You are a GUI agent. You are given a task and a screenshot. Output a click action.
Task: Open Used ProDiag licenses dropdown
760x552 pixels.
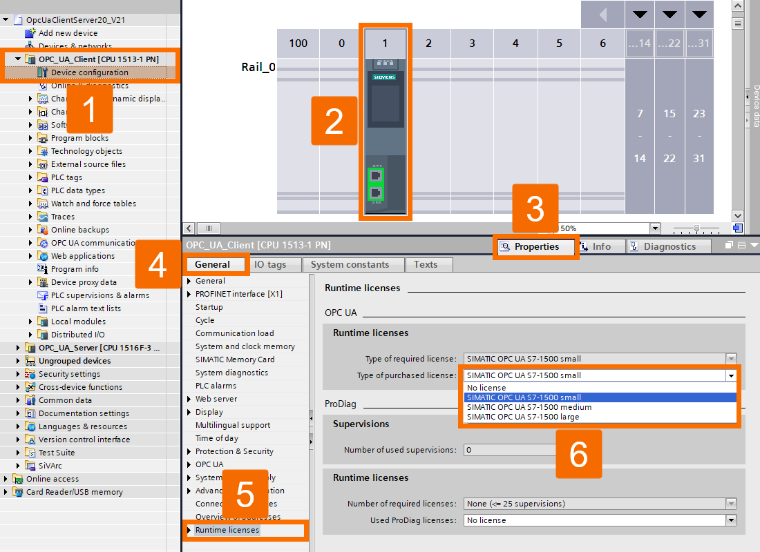coord(731,520)
